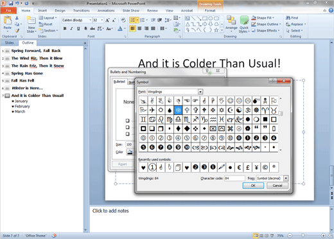The width and height of the screenshot is (334, 239).
Task: Pick the Yen sign from recent symbols
Action: click(x=256, y=167)
